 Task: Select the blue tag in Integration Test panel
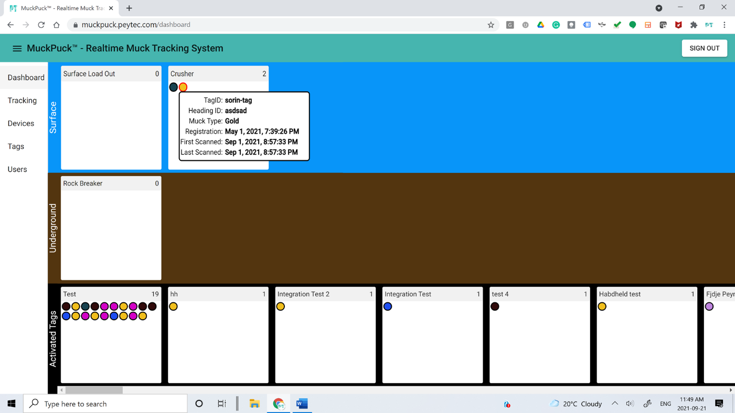point(388,307)
